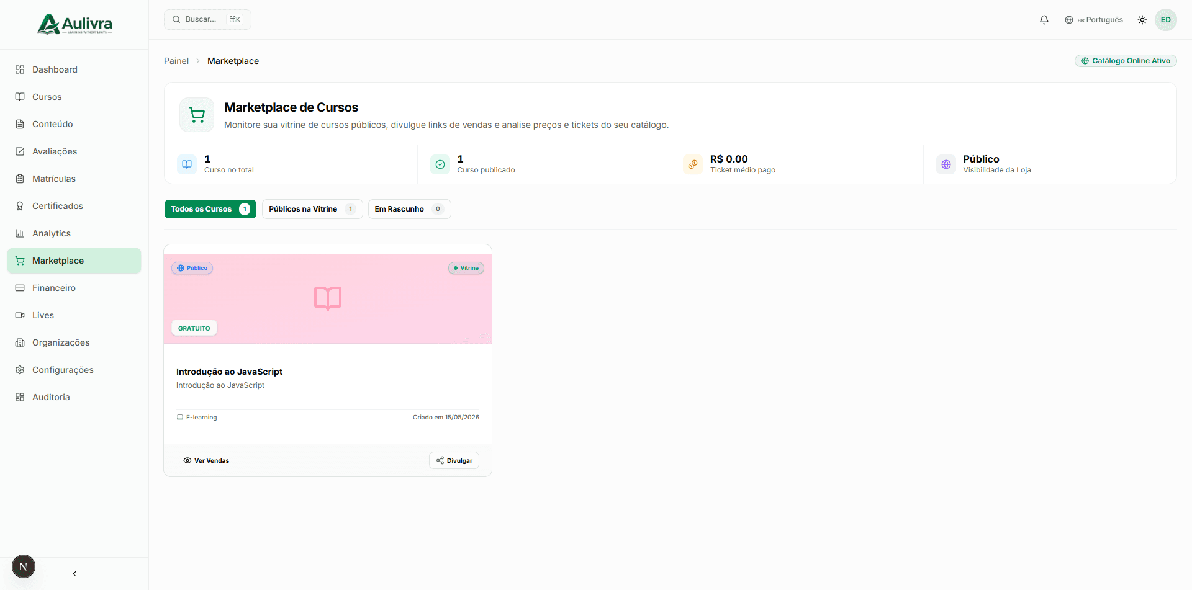The height and width of the screenshot is (590, 1192).
Task: Click Marketplace breadcrumb text
Action: pyautogui.click(x=233, y=61)
